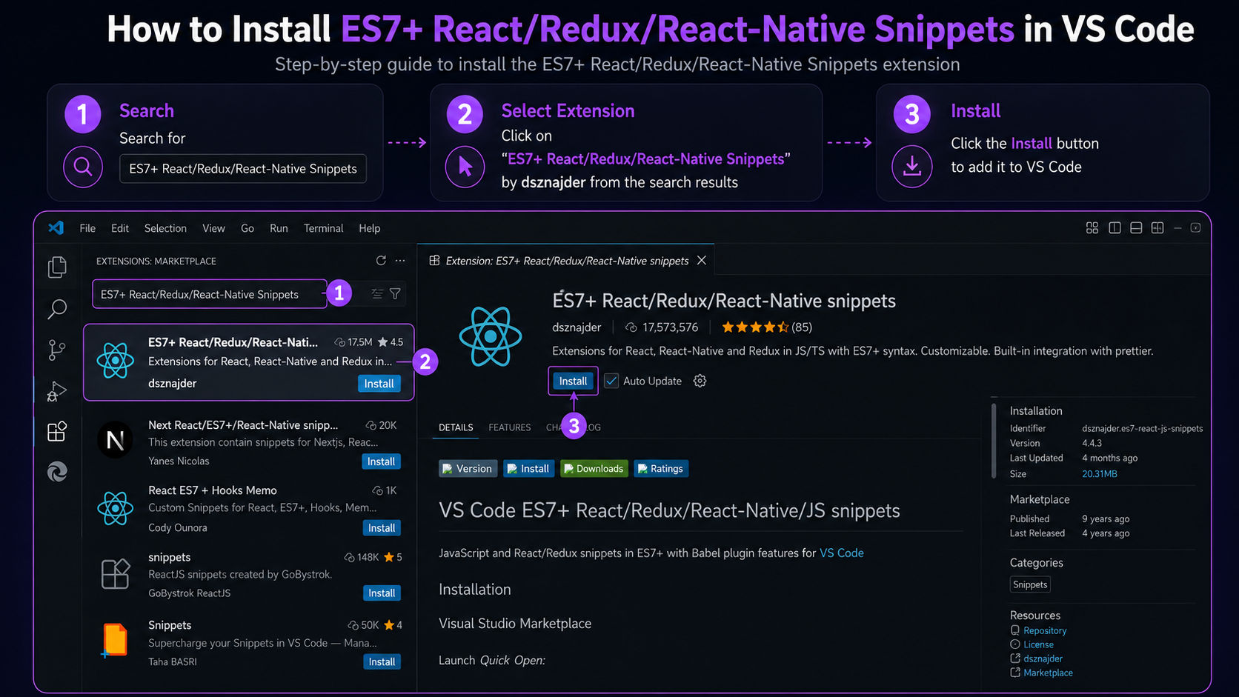Click the Snippets category tag
This screenshot has height=697, width=1239.
(x=1030, y=584)
